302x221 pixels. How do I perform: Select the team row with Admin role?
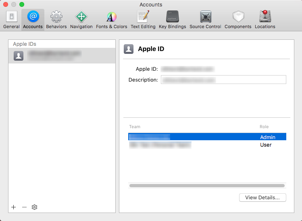click(x=207, y=137)
